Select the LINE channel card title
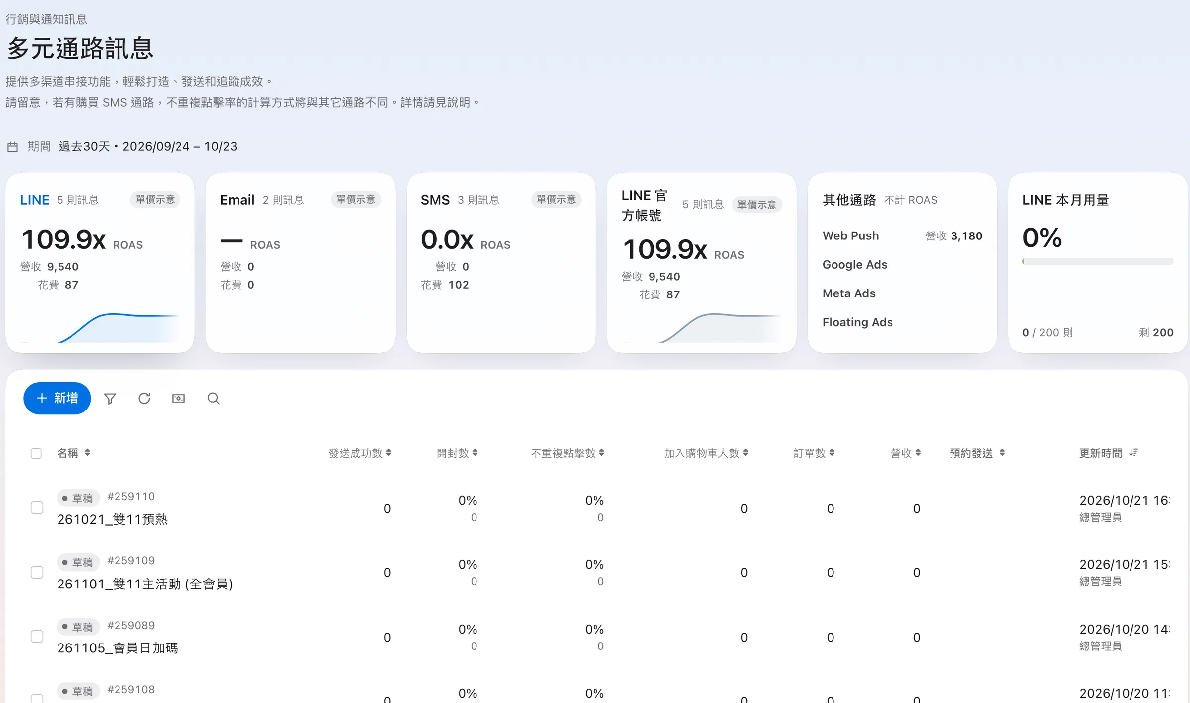Image resolution: width=1190 pixels, height=703 pixels. click(35, 200)
